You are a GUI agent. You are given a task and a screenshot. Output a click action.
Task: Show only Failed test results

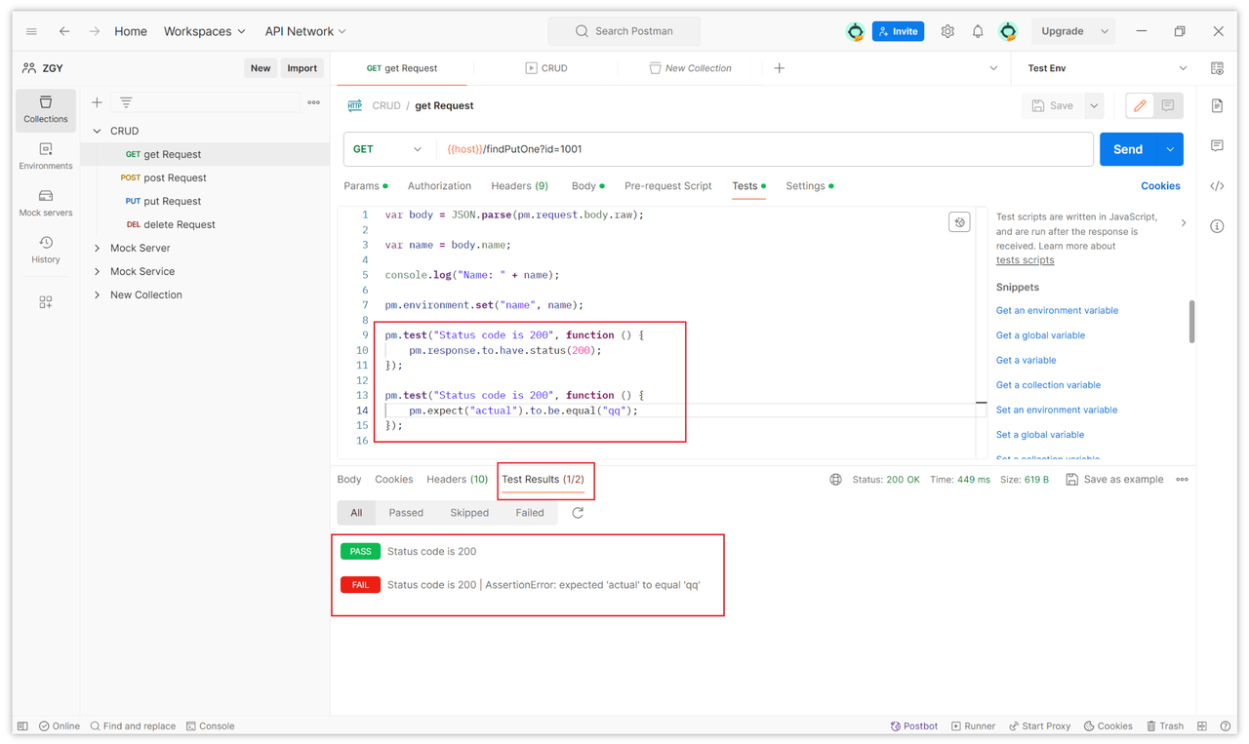click(530, 513)
